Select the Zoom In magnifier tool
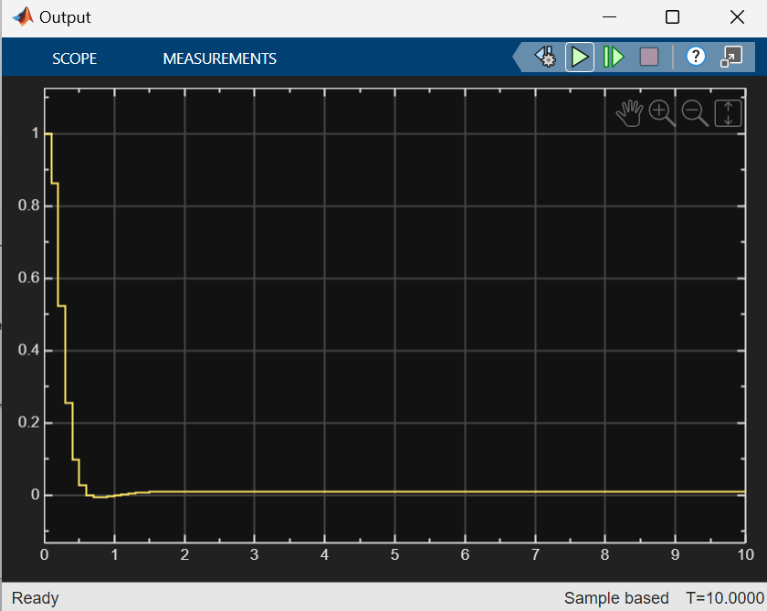Viewport: 767px width, 611px height. click(662, 112)
